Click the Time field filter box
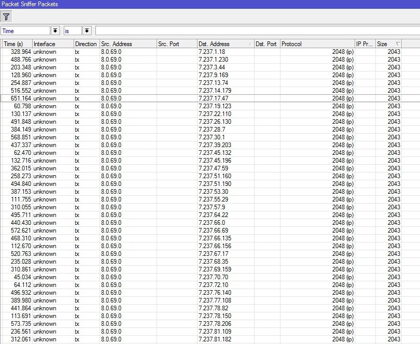This screenshot has width=420, height=344. pyautogui.click(x=25, y=31)
